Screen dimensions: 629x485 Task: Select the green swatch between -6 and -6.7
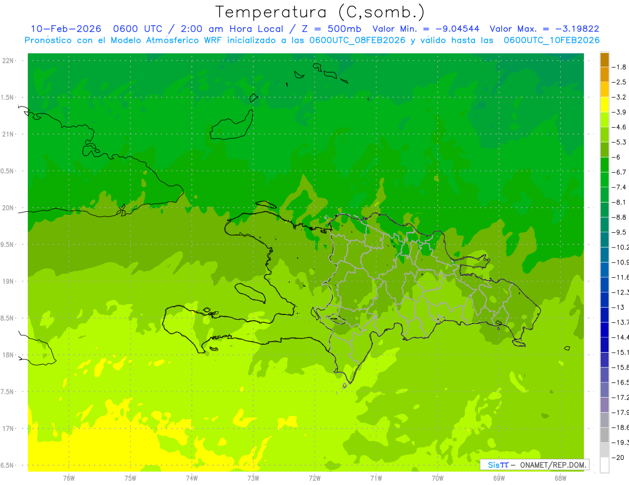point(604,165)
